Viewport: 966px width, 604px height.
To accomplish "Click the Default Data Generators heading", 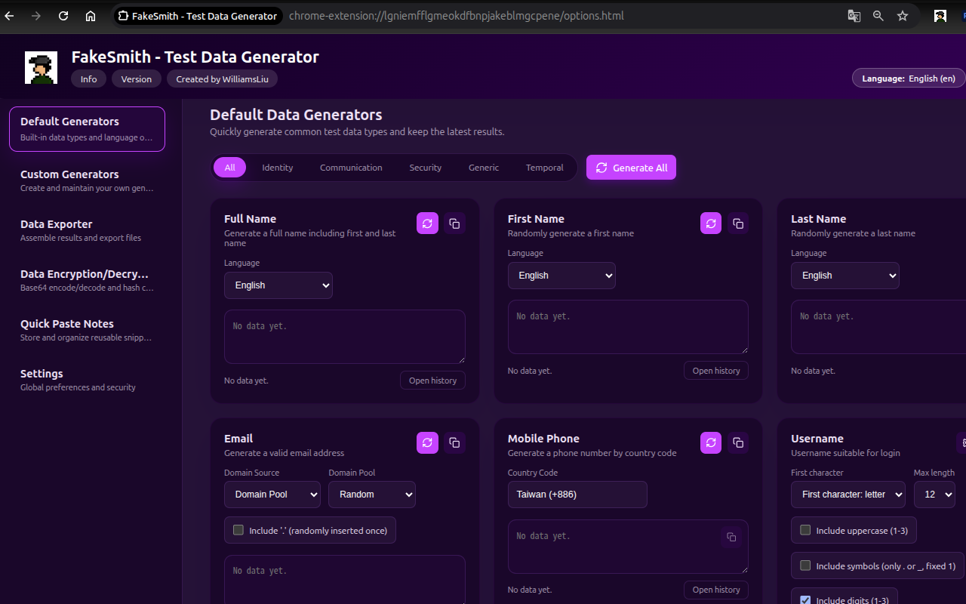I will click(296, 115).
